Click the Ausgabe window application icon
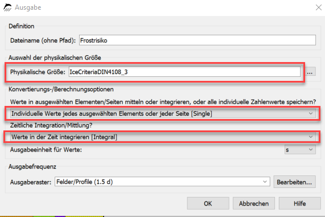 coord(7,7)
